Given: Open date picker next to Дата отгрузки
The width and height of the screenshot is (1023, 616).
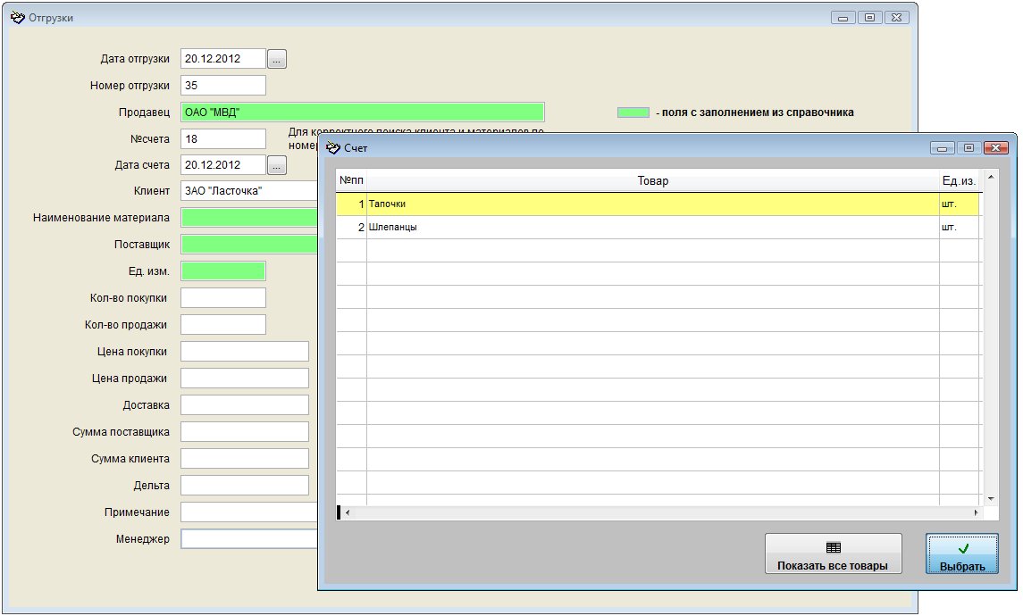Looking at the screenshot, I should click(277, 59).
